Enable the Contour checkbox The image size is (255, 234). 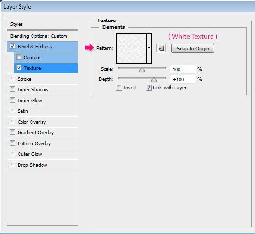click(x=19, y=57)
